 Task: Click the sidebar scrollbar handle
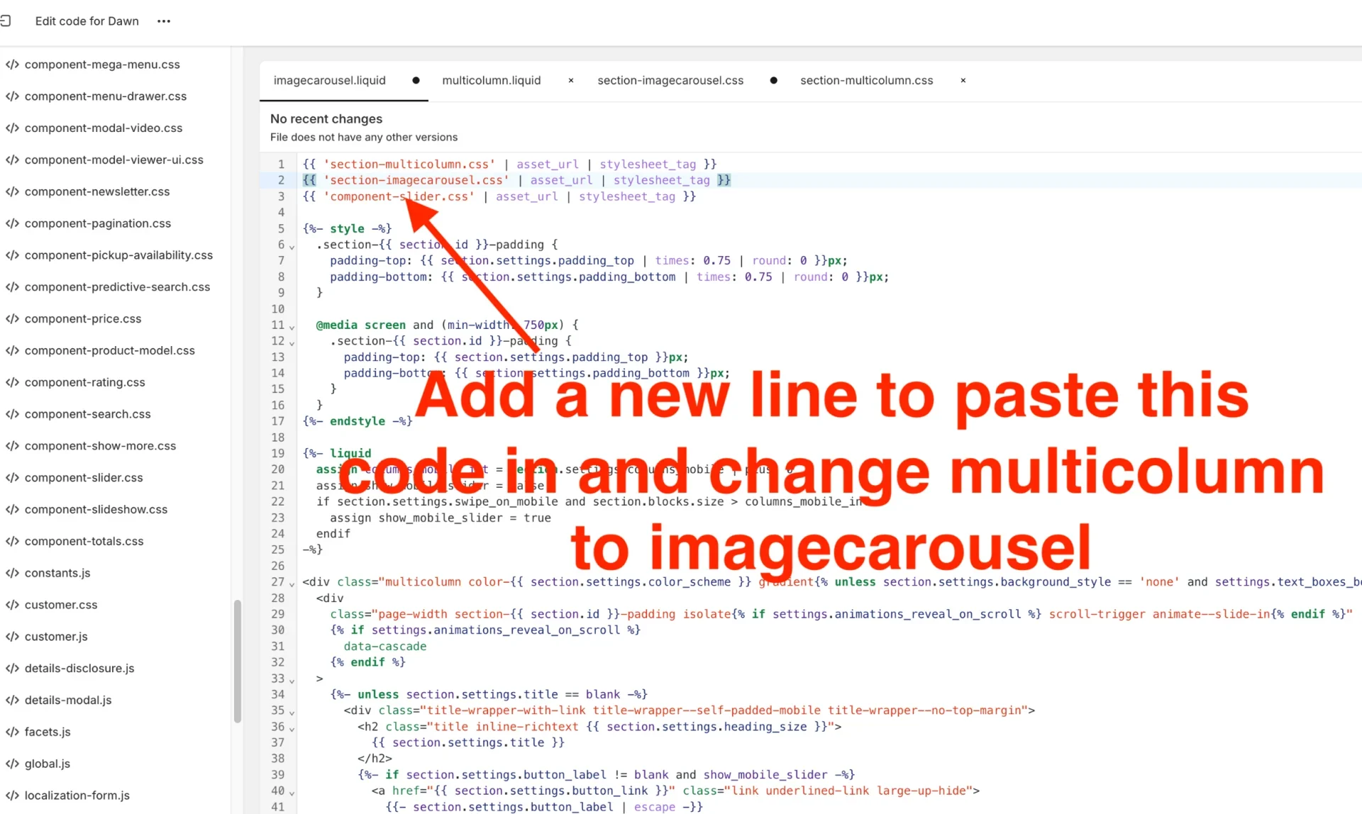(238, 659)
